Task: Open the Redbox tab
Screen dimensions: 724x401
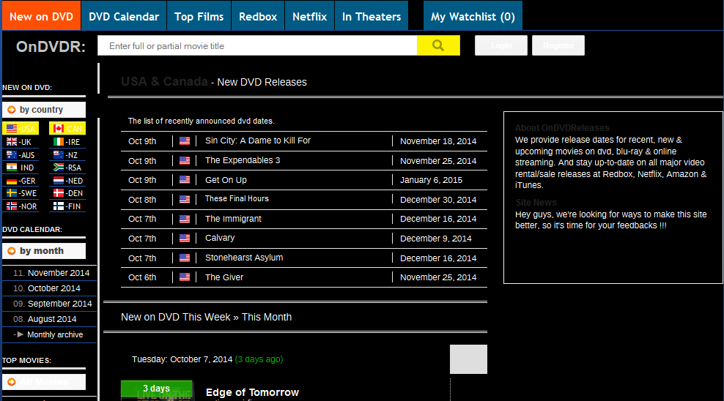Action: 258,16
